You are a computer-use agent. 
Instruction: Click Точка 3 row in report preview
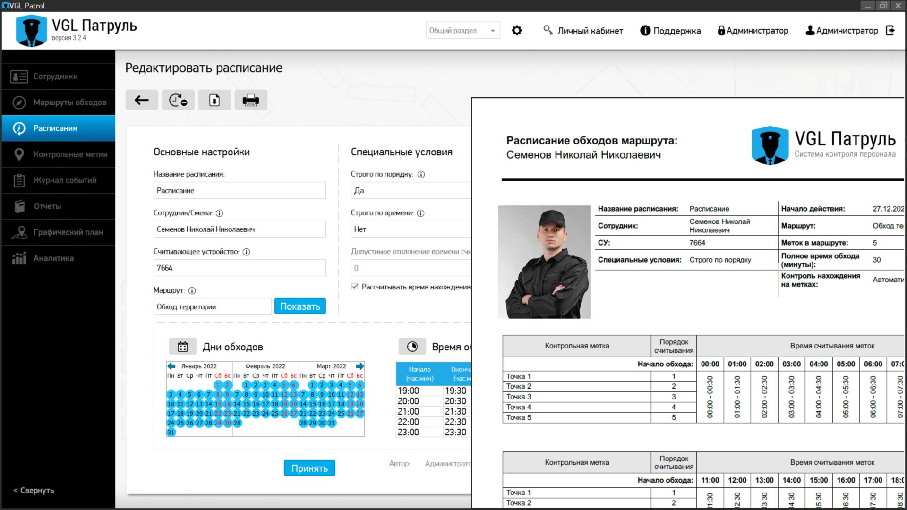[x=599, y=397]
